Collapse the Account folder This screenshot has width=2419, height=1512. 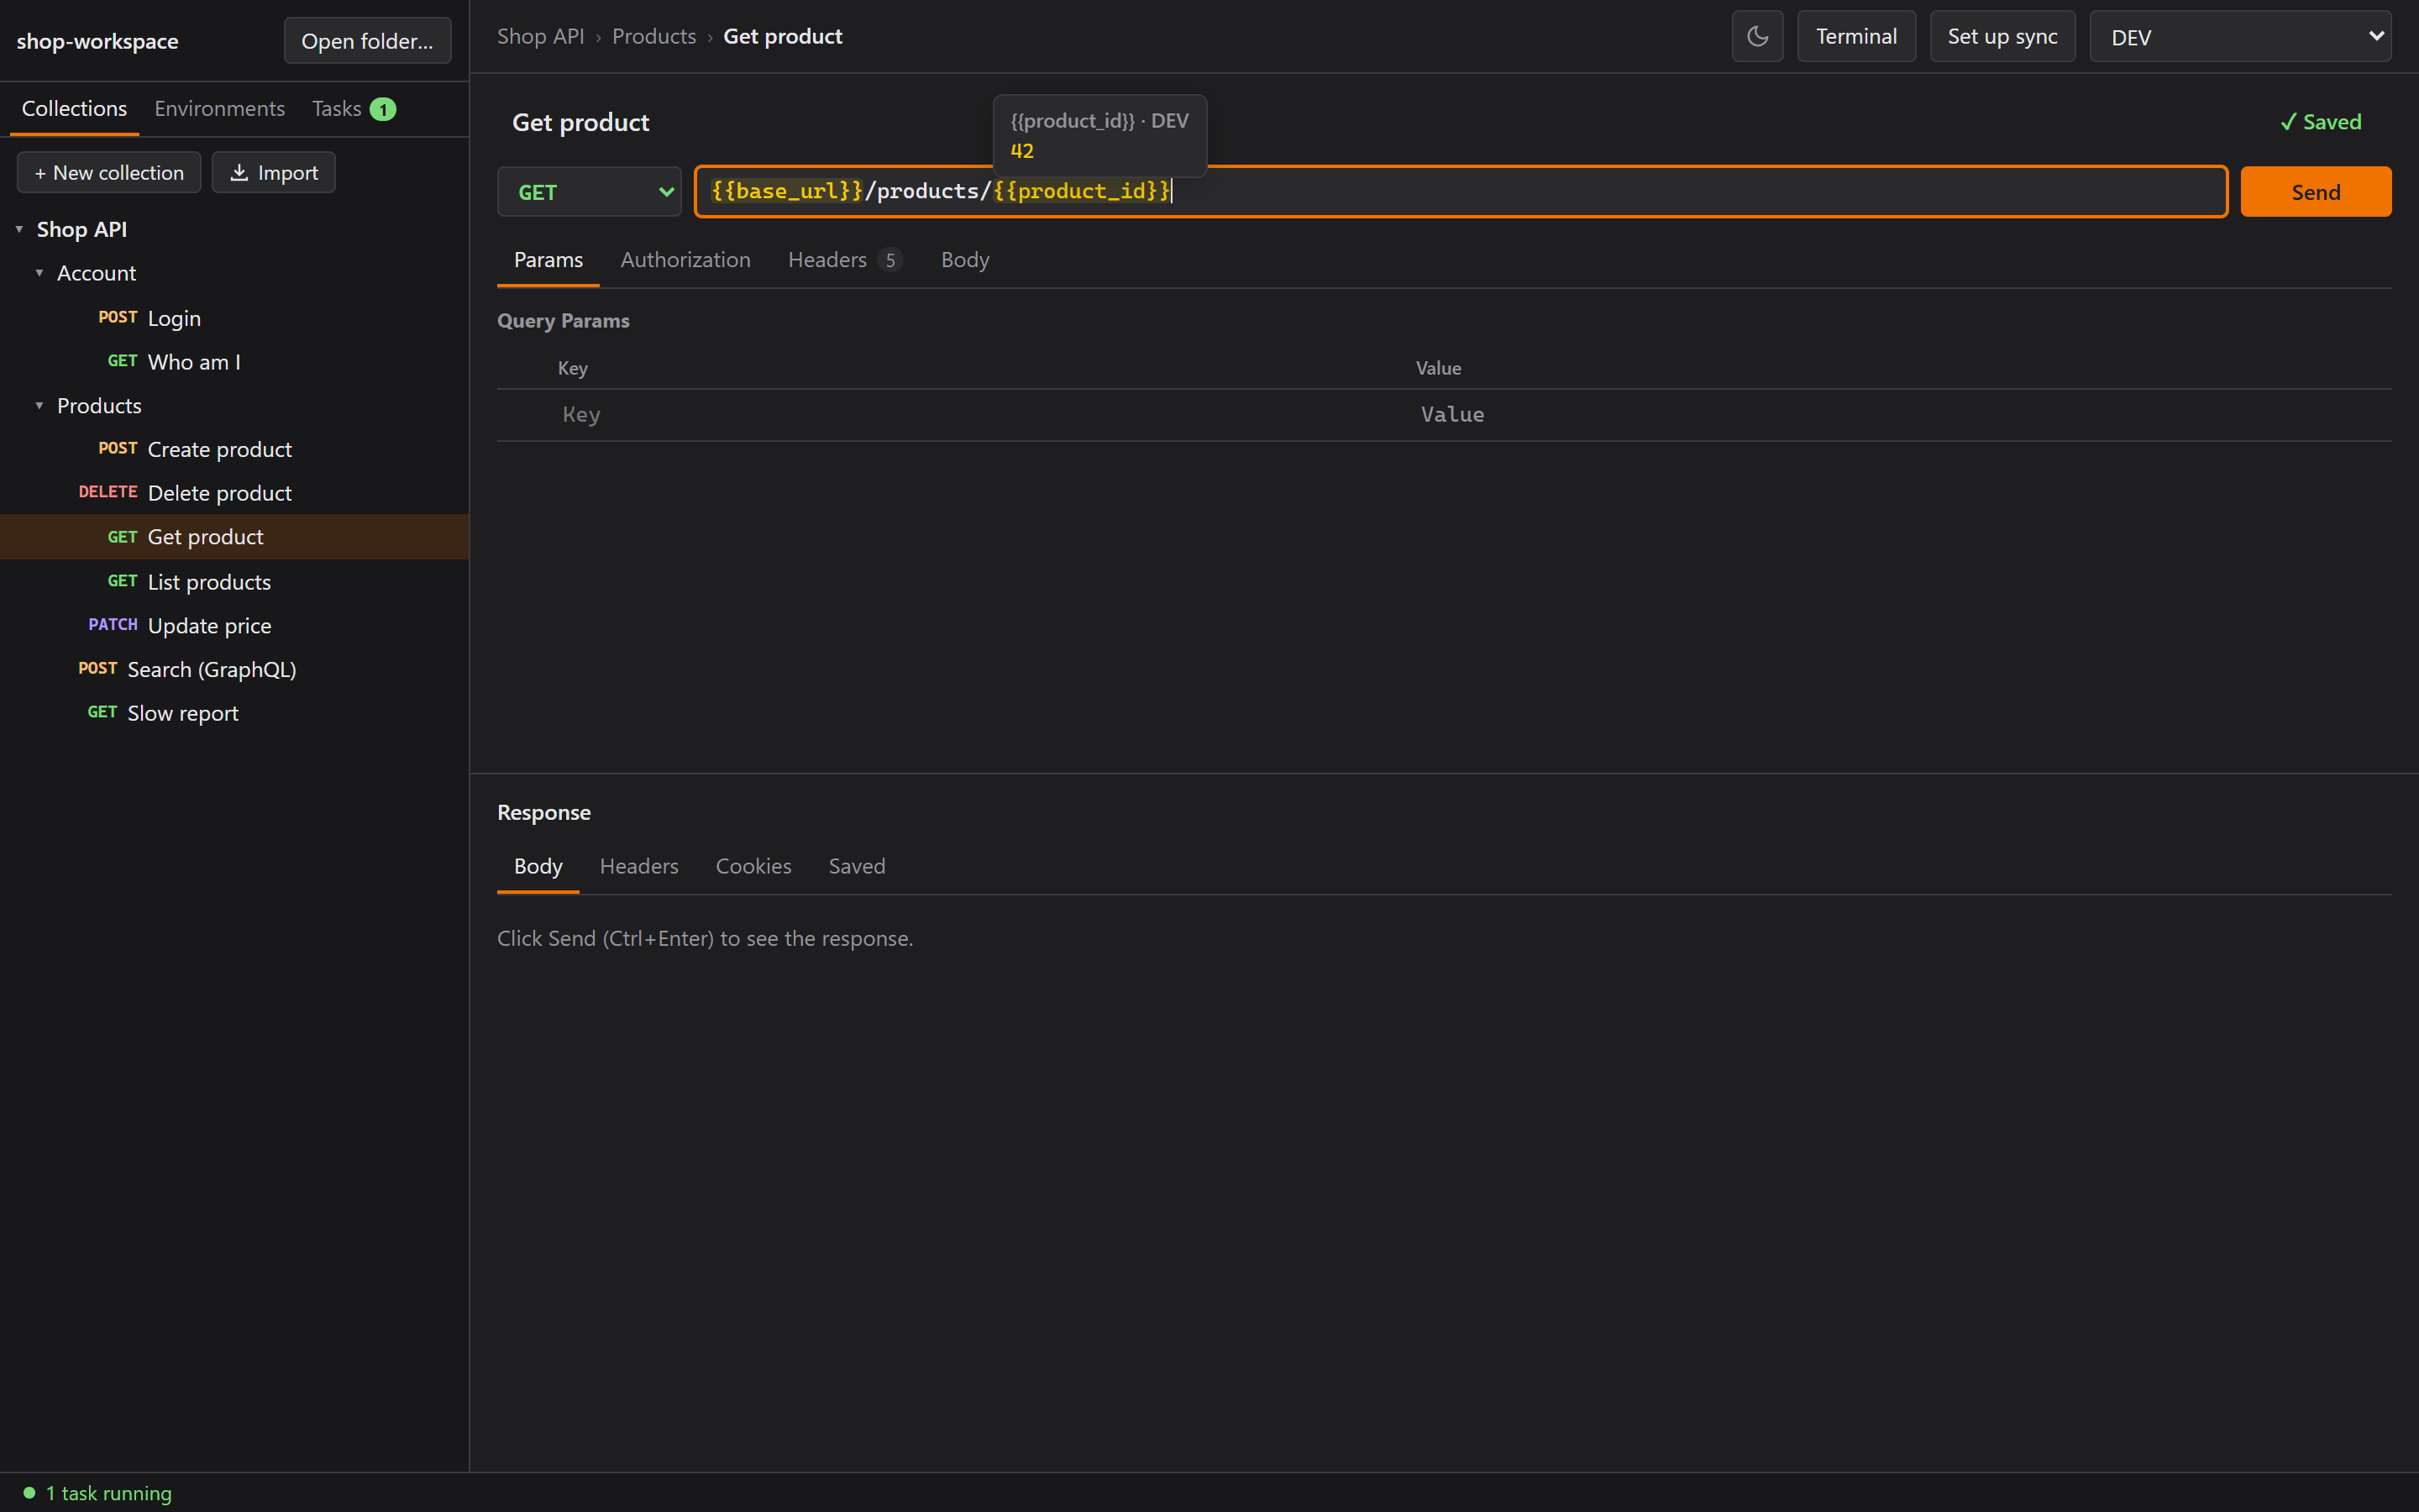point(39,273)
